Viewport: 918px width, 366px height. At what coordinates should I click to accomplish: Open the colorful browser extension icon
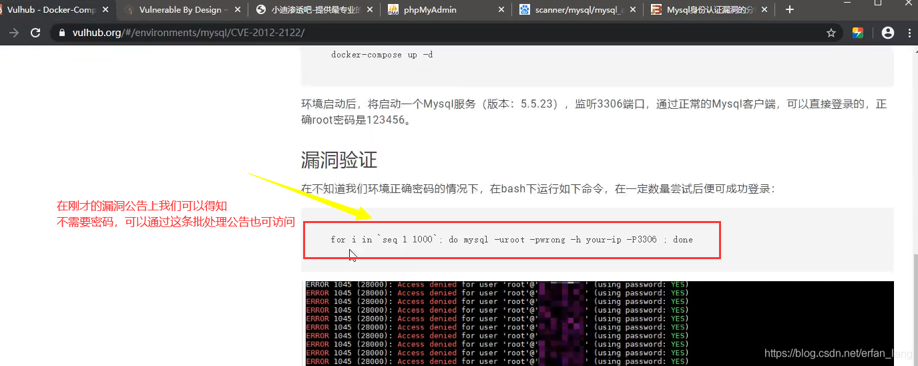pyautogui.click(x=858, y=33)
